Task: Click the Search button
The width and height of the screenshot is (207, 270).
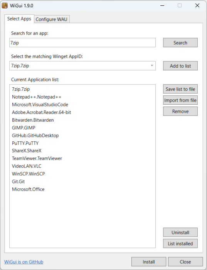Action: coord(180,42)
